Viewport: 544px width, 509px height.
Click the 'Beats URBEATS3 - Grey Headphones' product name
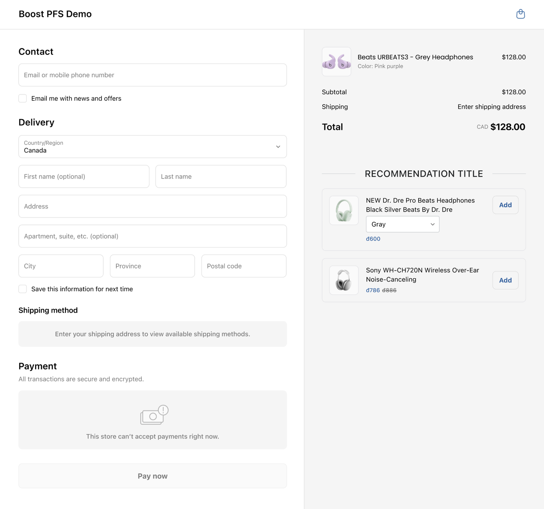tap(415, 57)
